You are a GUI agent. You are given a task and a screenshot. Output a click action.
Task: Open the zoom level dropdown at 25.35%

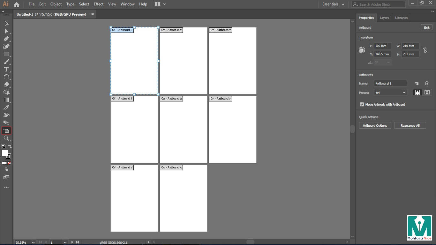33,242
